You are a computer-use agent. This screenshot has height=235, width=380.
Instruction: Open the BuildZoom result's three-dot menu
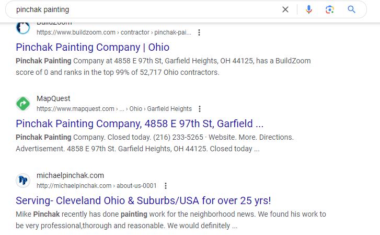(x=199, y=32)
